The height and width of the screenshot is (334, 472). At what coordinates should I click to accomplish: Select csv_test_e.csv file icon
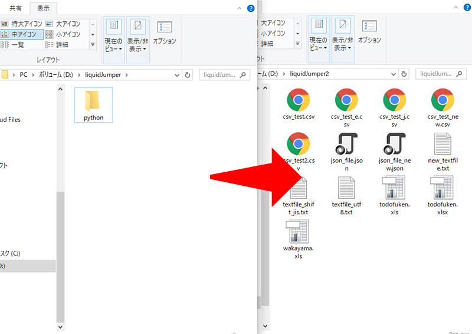(346, 100)
